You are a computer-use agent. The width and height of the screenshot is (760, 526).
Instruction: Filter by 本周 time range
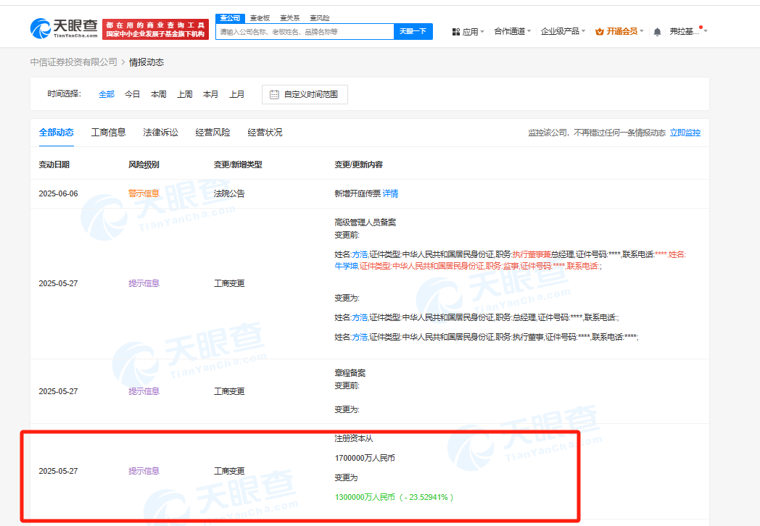click(158, 94)
